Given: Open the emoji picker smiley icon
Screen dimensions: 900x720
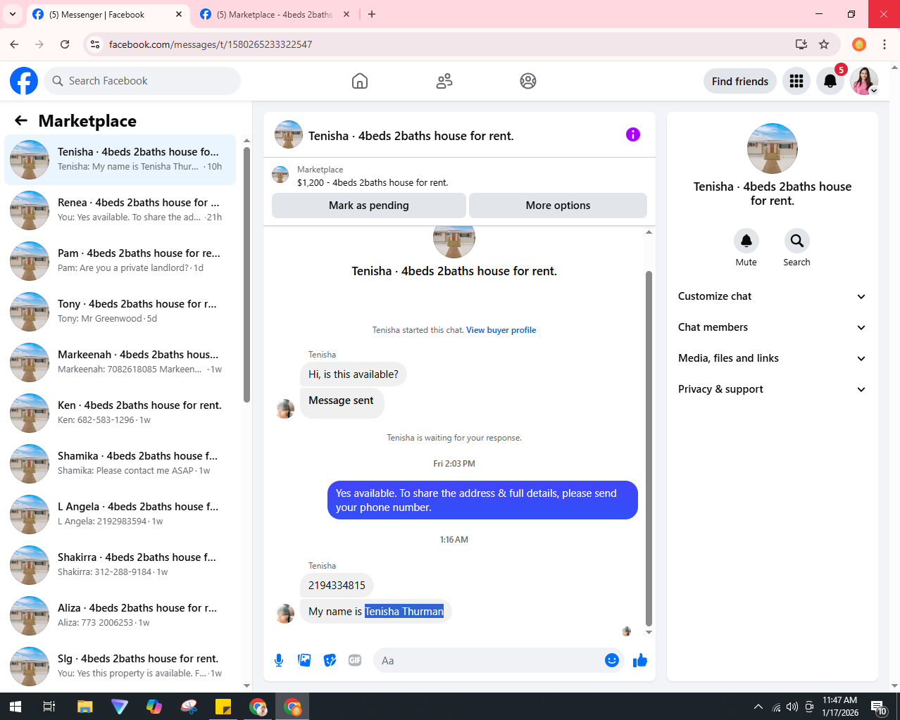Looking at the screenshot, I should coord(612,660).
